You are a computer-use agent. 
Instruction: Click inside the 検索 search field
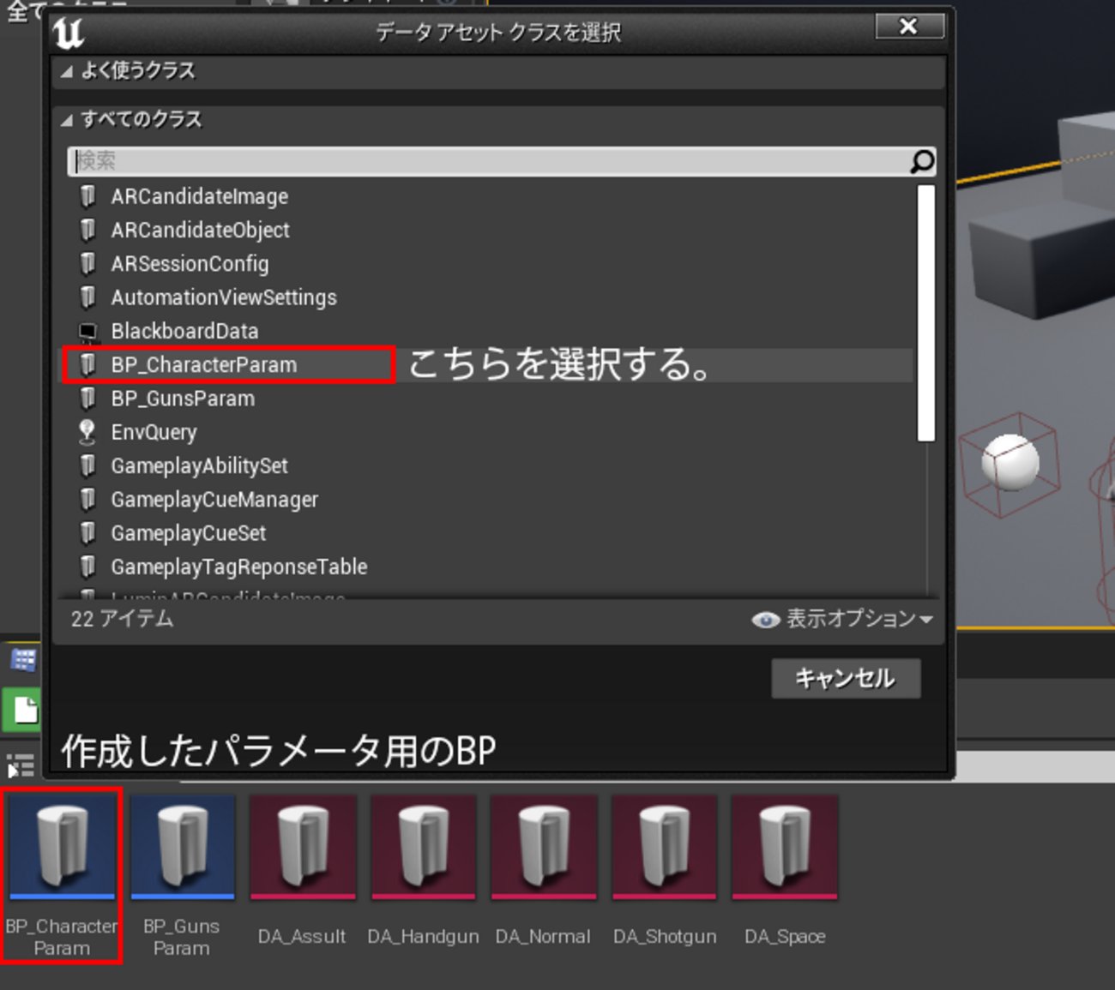[343, 160]
